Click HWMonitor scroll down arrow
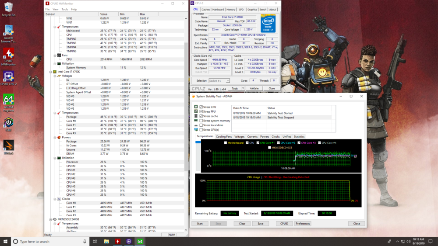The height and width of the screenshot is (246, 438). 186,230
